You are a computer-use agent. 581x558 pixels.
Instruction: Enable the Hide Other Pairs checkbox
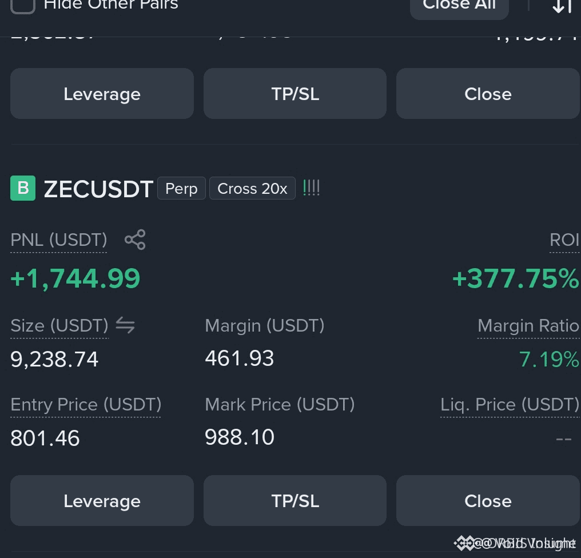pyautogui.click(x=23, y=5)
